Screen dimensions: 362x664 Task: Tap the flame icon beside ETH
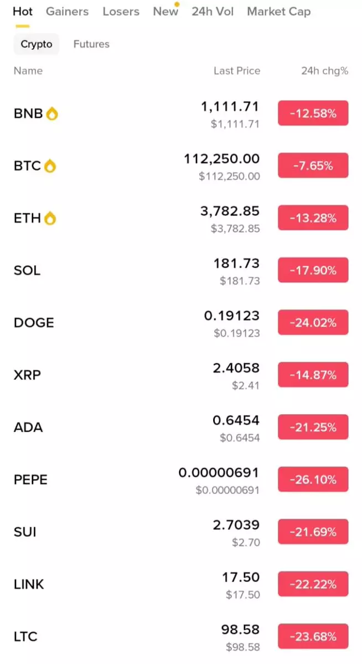(50, 218)
